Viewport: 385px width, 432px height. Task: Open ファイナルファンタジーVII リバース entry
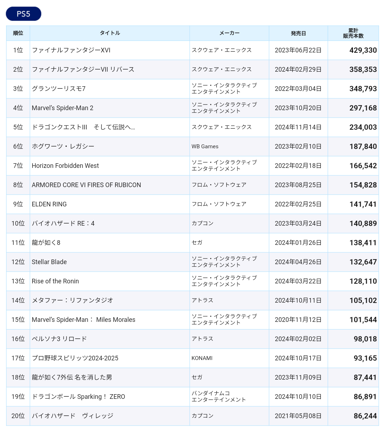click(83, 70)
